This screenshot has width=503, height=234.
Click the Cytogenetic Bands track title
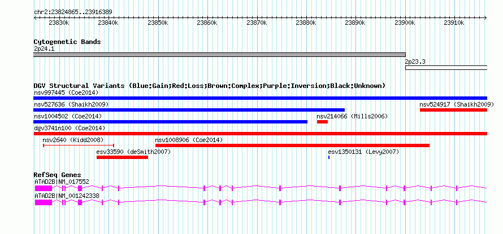67,42
